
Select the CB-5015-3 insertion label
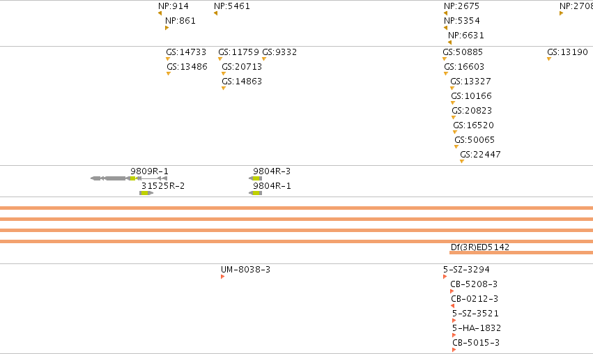tap(476, 343)
